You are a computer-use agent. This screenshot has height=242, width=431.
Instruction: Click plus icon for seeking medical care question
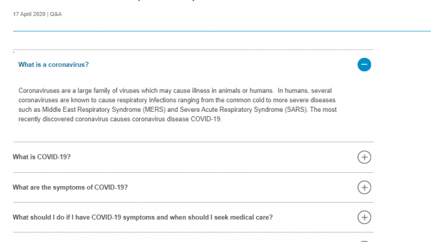click(364, 217)
